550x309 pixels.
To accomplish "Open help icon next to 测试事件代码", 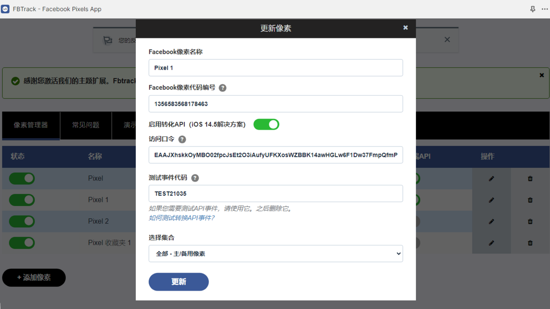I will (195, 178).
